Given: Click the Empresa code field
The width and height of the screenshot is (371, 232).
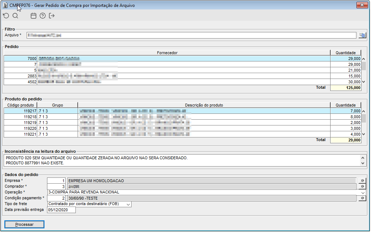Looking at the screenshot, I should 56,181.
